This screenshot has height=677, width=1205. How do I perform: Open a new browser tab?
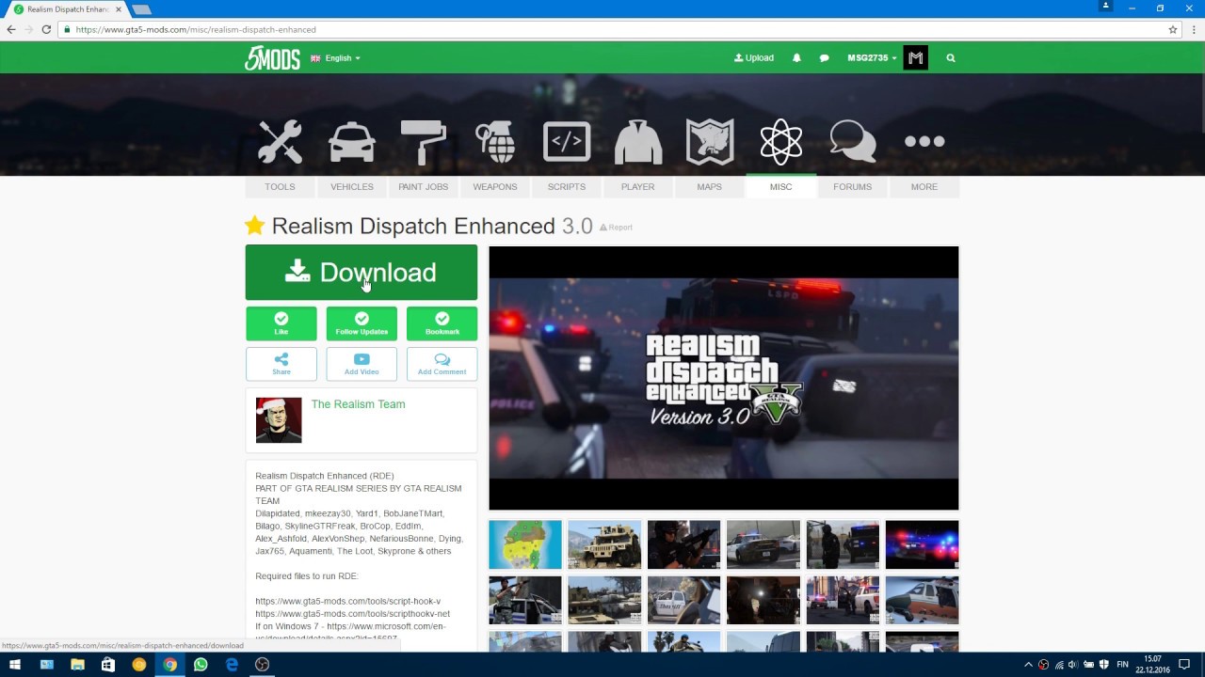(141, 9)
